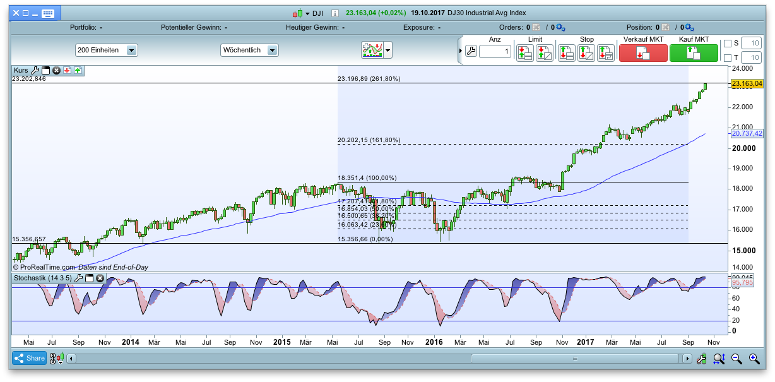This screenshot has width=775, height=382.
Task: Open Orders list icon in status bar
Action: click(x=536, y=28)
